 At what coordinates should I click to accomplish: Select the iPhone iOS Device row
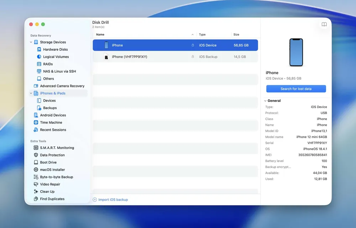point(175,45)
